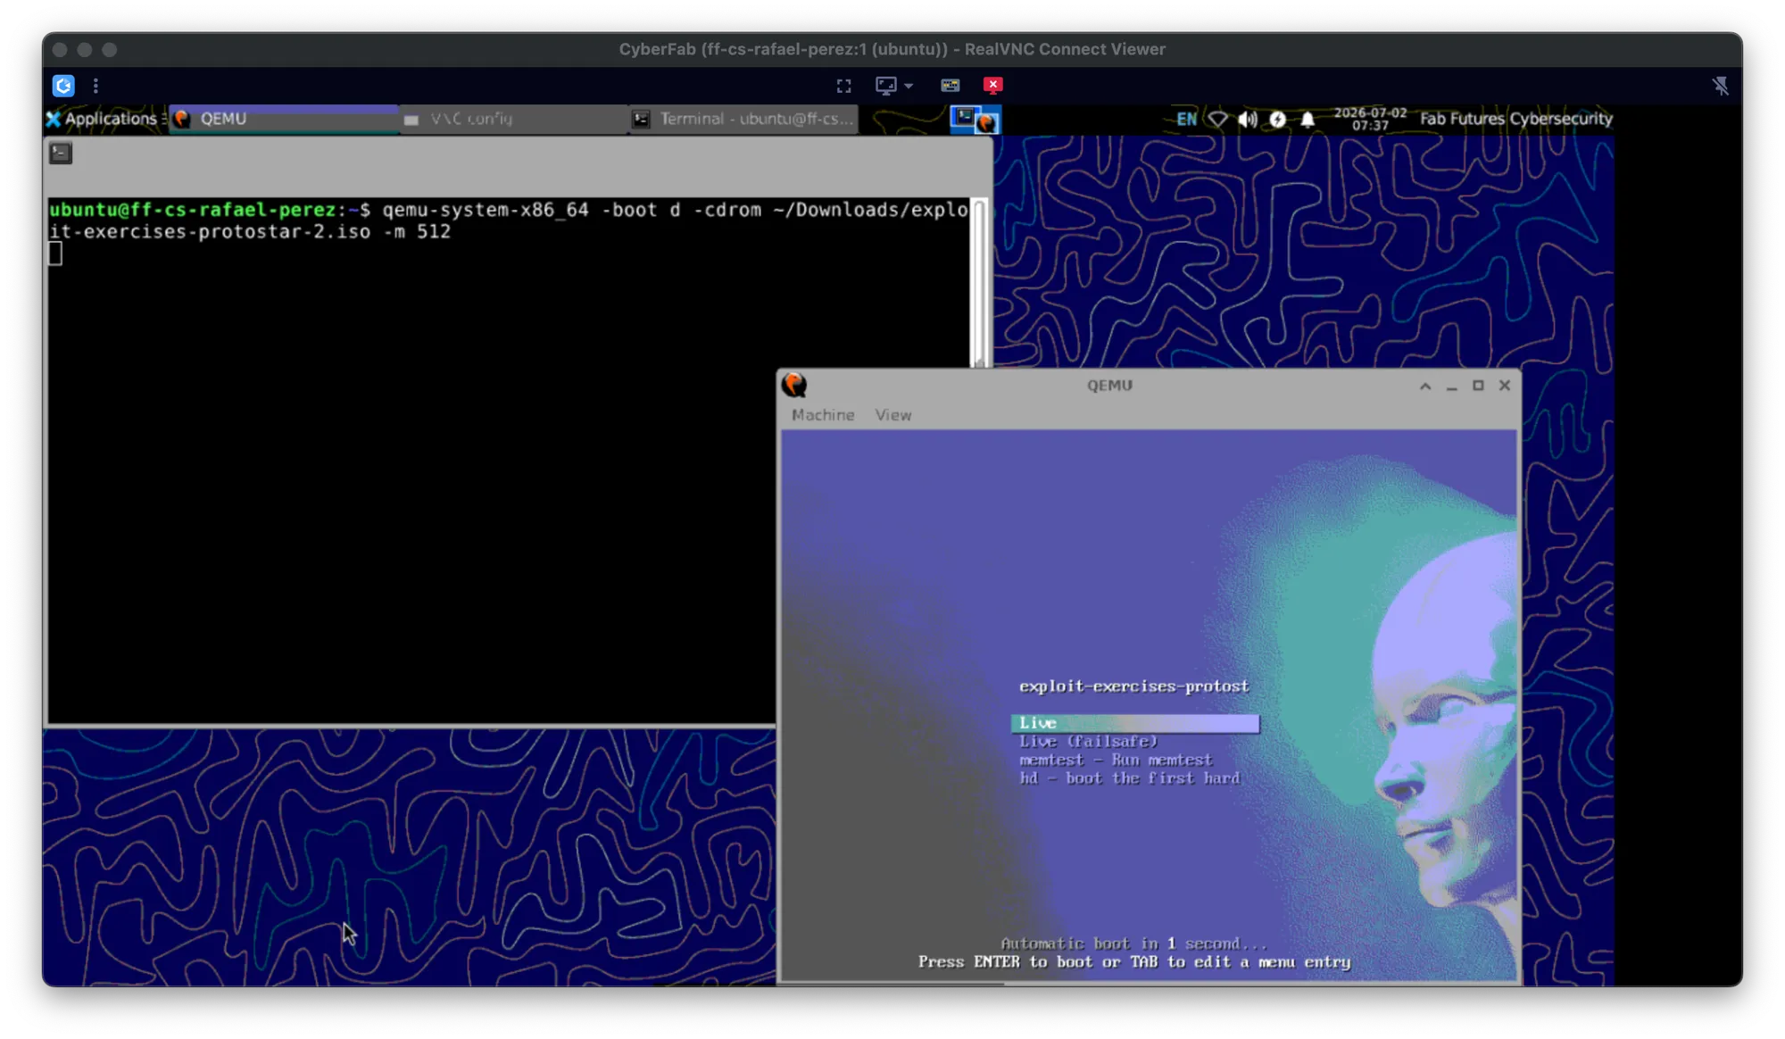Switch to Terminal taskbar window button
Viewport: 1785px width, 1039px height.
click(744, 119)
